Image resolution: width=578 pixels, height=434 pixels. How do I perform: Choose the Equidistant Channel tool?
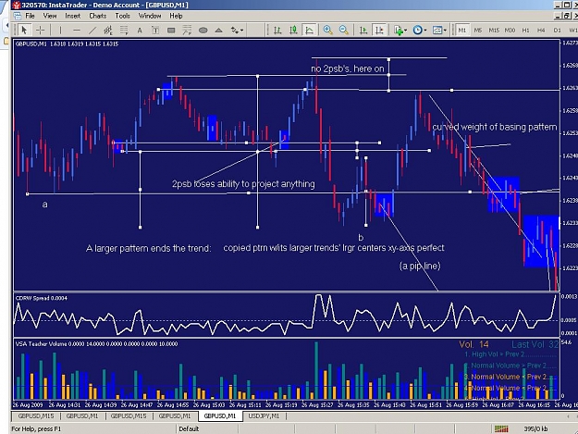coord(108,31)
